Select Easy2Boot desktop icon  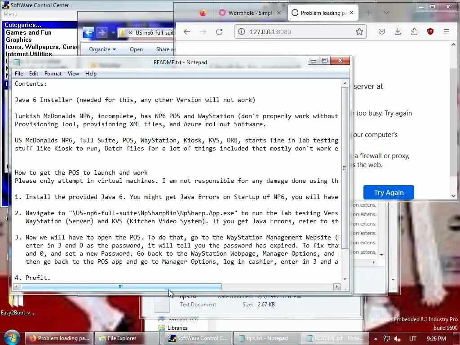click(17, 305)
